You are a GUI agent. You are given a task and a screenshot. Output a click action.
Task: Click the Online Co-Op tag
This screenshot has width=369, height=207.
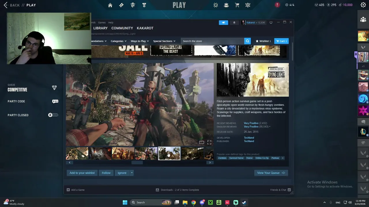click(x=262, y=158)
